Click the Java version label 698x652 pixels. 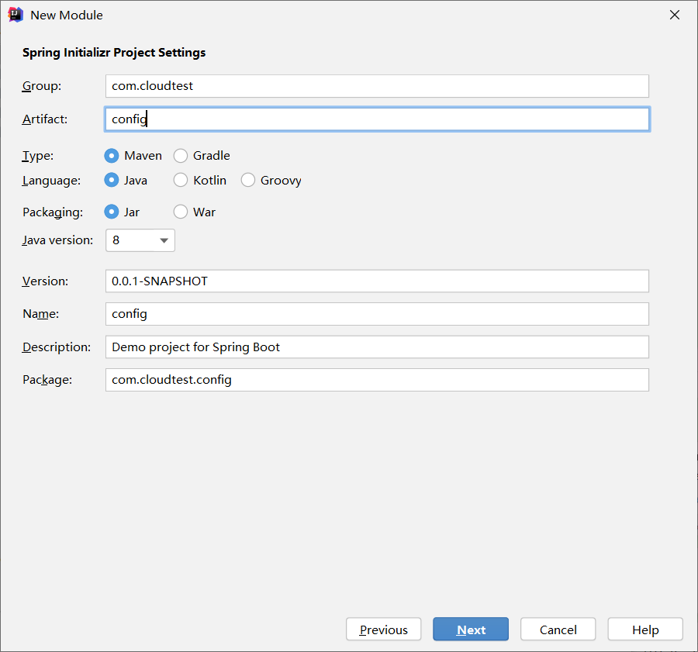[x=58, y=240]
